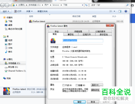
Task: Click the 打开 toolbar button label
Action: point(19,11)
